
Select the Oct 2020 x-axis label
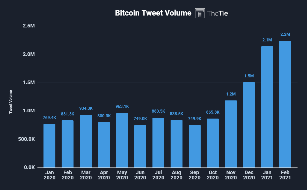(x=213, y=175)
